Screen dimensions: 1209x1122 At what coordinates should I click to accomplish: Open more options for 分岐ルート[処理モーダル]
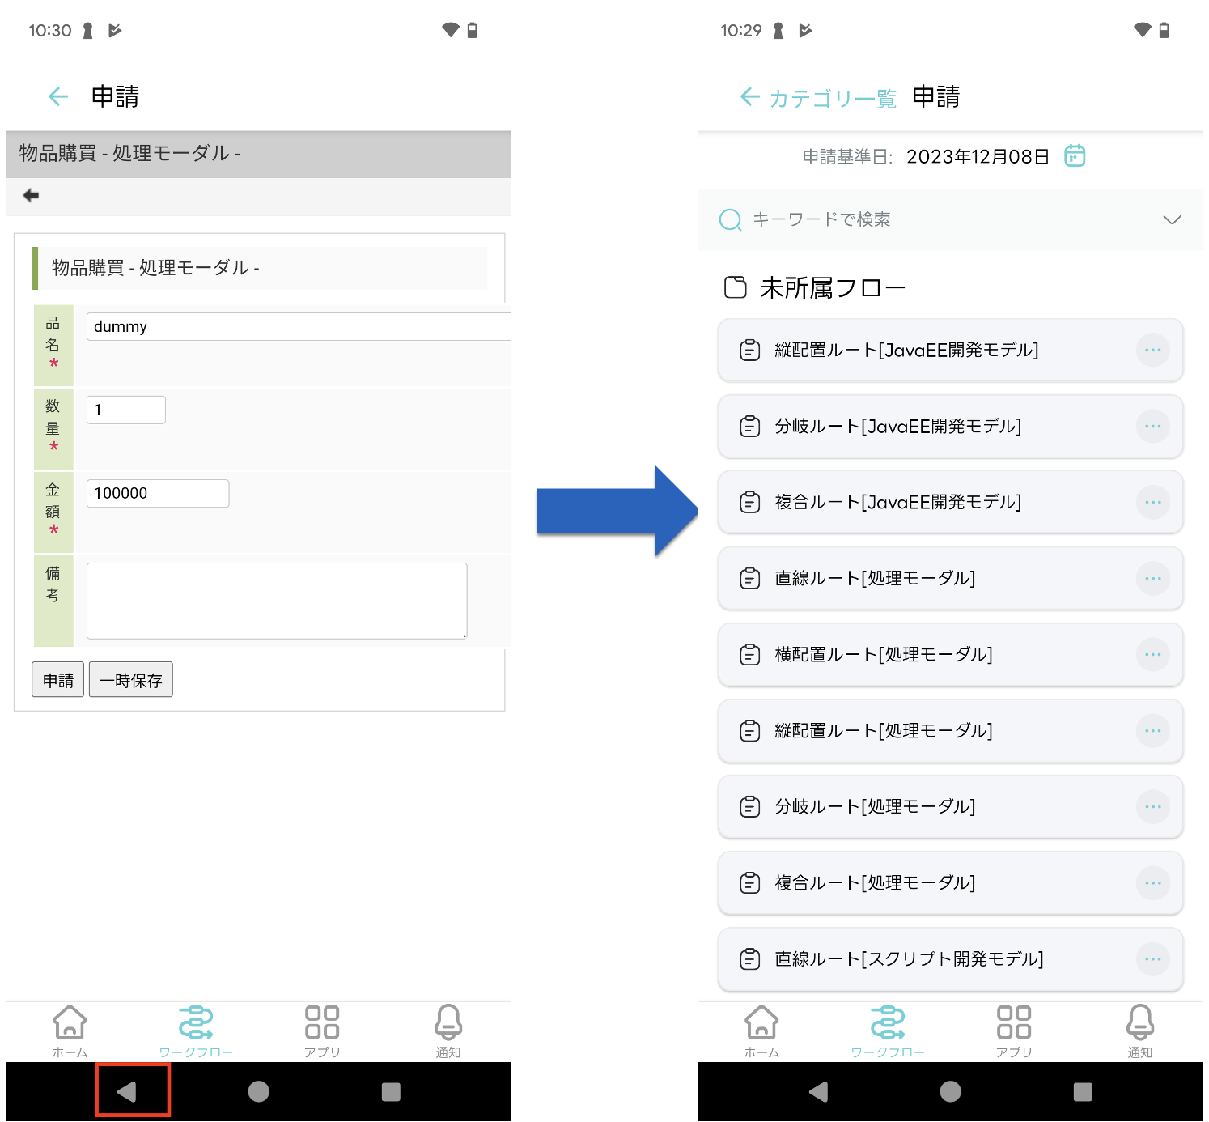(x=1153, y=806)
